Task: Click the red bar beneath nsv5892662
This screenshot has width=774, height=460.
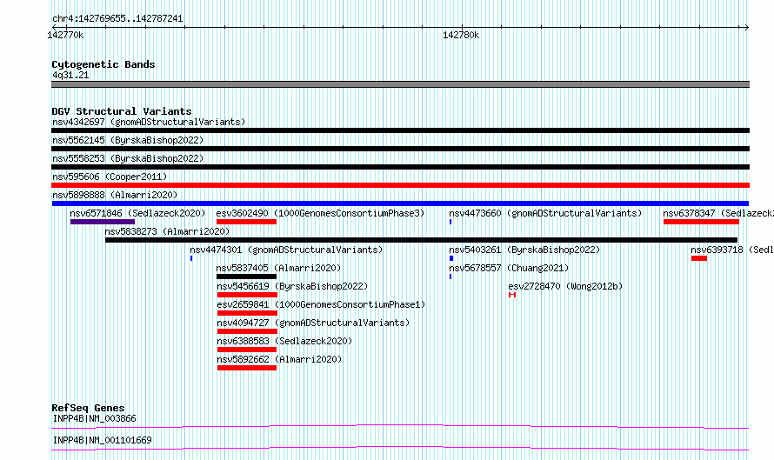Action: click(x=246, y=368)
